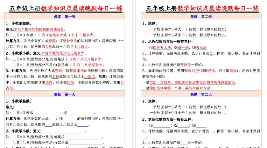The width and height of the screenshot is (267, 148).
Task: Click blank after (1) in 晚默 第二天
Action: [x=162, y=126]
